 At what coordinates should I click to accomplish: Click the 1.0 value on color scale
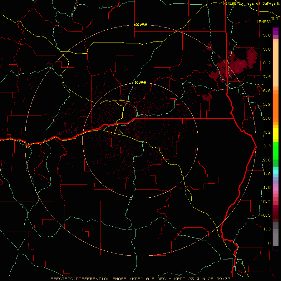click(x=267, y=188)
